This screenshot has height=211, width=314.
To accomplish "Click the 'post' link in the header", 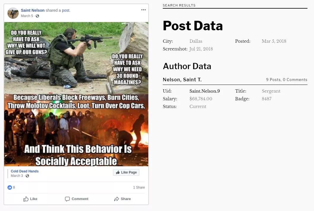I will click(66, 10).
